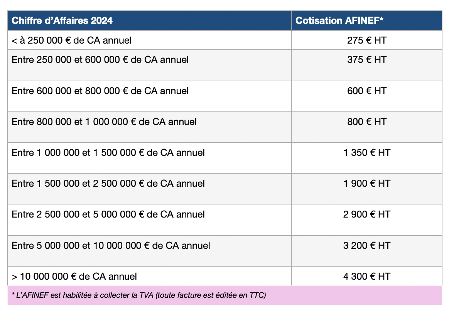Image resolution: width=449 pixels, height=314 pixels.
Task: Select 'Entre 5 000 000 et 10 000 000 €' cell
Action: [x=111, y=246]
